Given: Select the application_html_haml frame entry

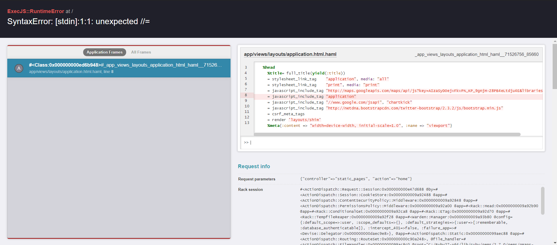Looking at the screenshot, I should pyautogui.click(x=119, y=68).
